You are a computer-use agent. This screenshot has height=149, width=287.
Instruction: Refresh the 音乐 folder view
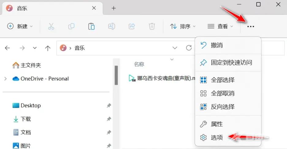pyautogui.click(x=189, y=48)
